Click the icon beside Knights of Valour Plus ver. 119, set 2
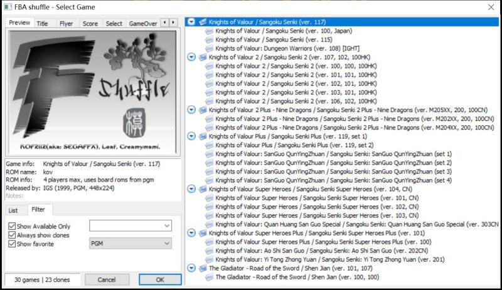This screenshot has height=290, width=502. click(209, 145)
